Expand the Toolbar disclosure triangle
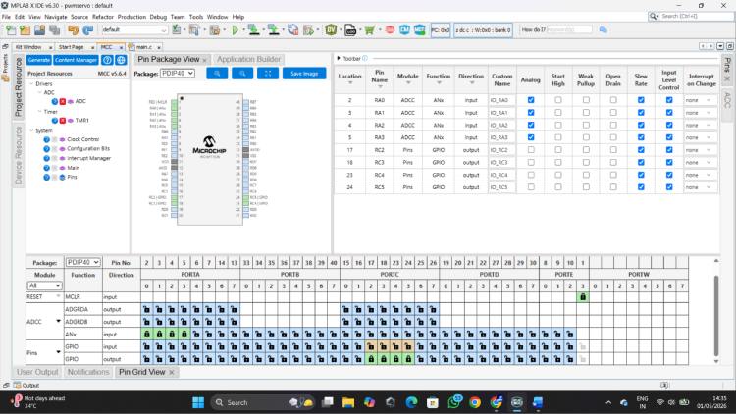This screenshot has height=414, width=736. tap(339, 59)
